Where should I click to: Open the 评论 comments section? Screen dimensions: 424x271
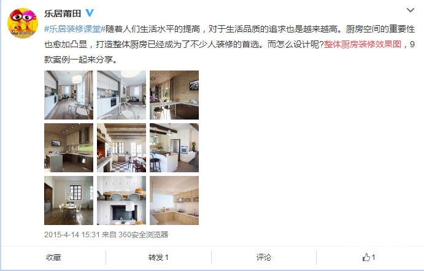pos(264,258)
